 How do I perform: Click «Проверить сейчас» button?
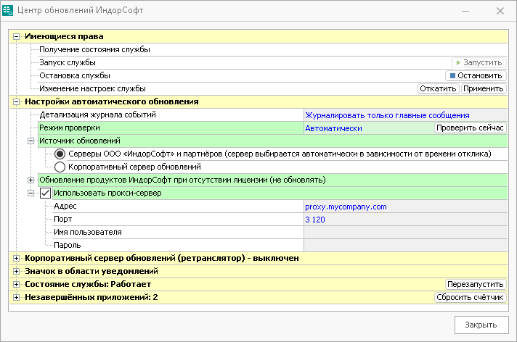click(471, 128)
